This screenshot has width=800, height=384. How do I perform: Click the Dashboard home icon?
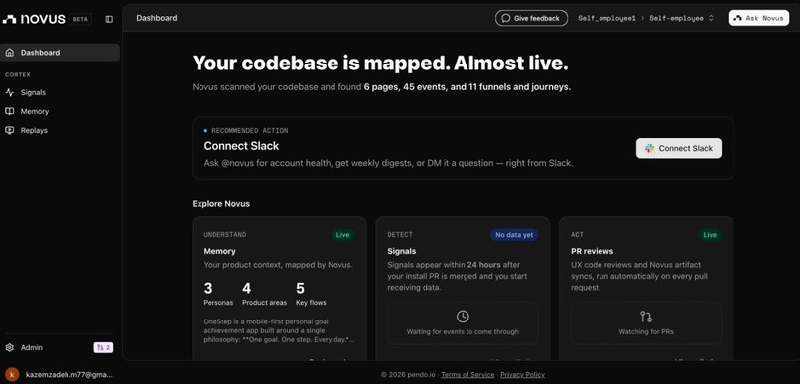[10, 52]
